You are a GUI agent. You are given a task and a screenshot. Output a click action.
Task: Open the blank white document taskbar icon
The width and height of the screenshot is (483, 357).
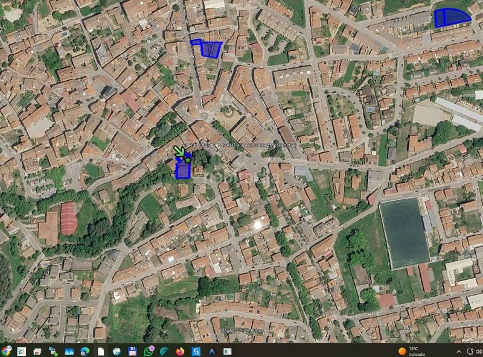pos(101,351)
